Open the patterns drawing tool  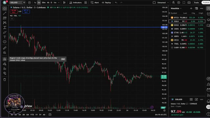coord(5,23)
